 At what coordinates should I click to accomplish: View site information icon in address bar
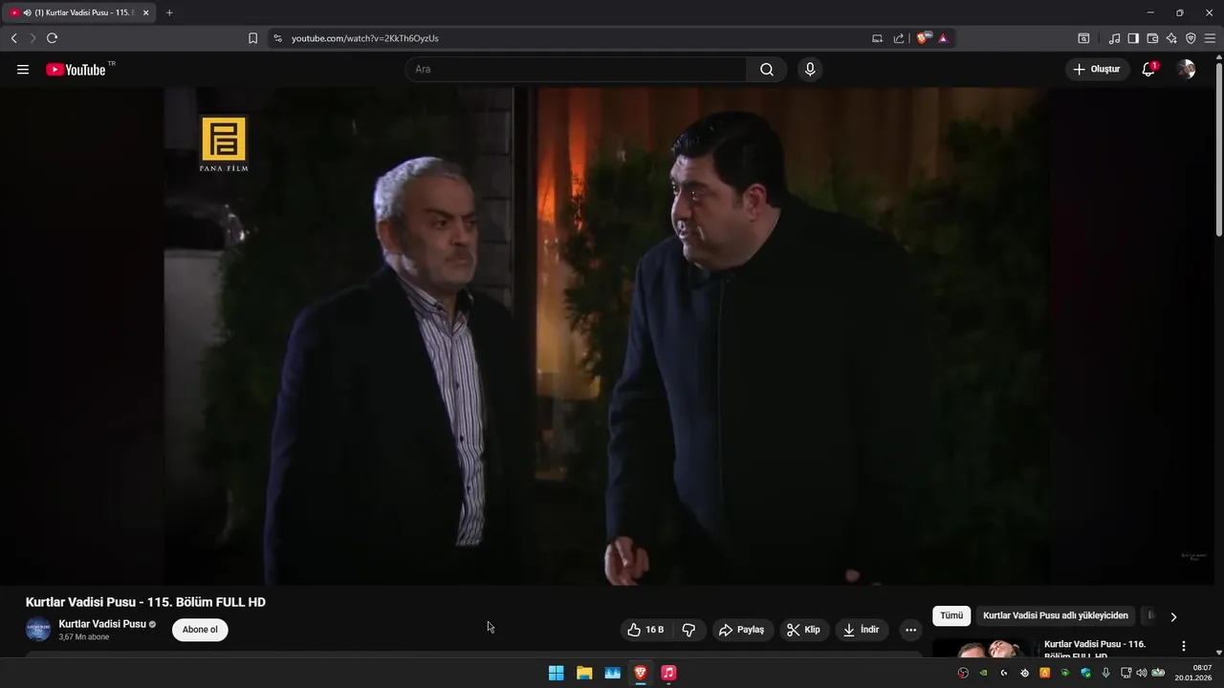[277, 38]
